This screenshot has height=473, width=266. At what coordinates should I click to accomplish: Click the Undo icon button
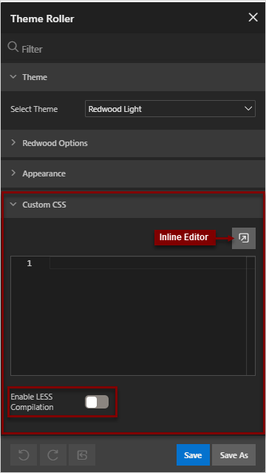click(x=24, y=455)
